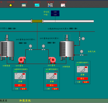Open the 参数设置 settings icon

click(x=50, y=5)
